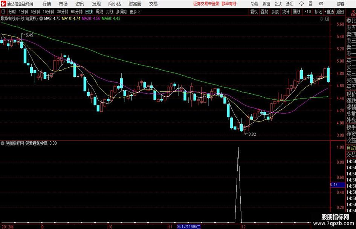The width and height of the screenshot is (356, 229).
Task: Click the 标记 mark toolbar button
Action: 318,12
